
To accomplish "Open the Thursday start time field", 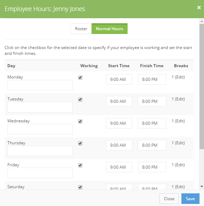I will [x=119, y=145].
